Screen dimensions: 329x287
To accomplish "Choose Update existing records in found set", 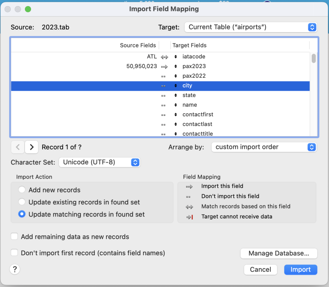I will pyautogui.click(x=22, y=202).
